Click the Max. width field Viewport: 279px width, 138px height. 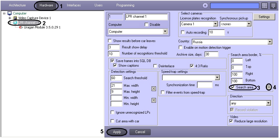pos(116,86)
